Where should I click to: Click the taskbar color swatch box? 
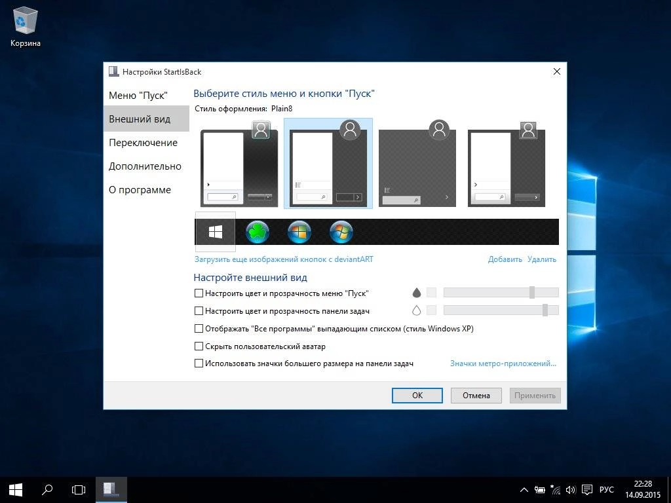point(431,310)
